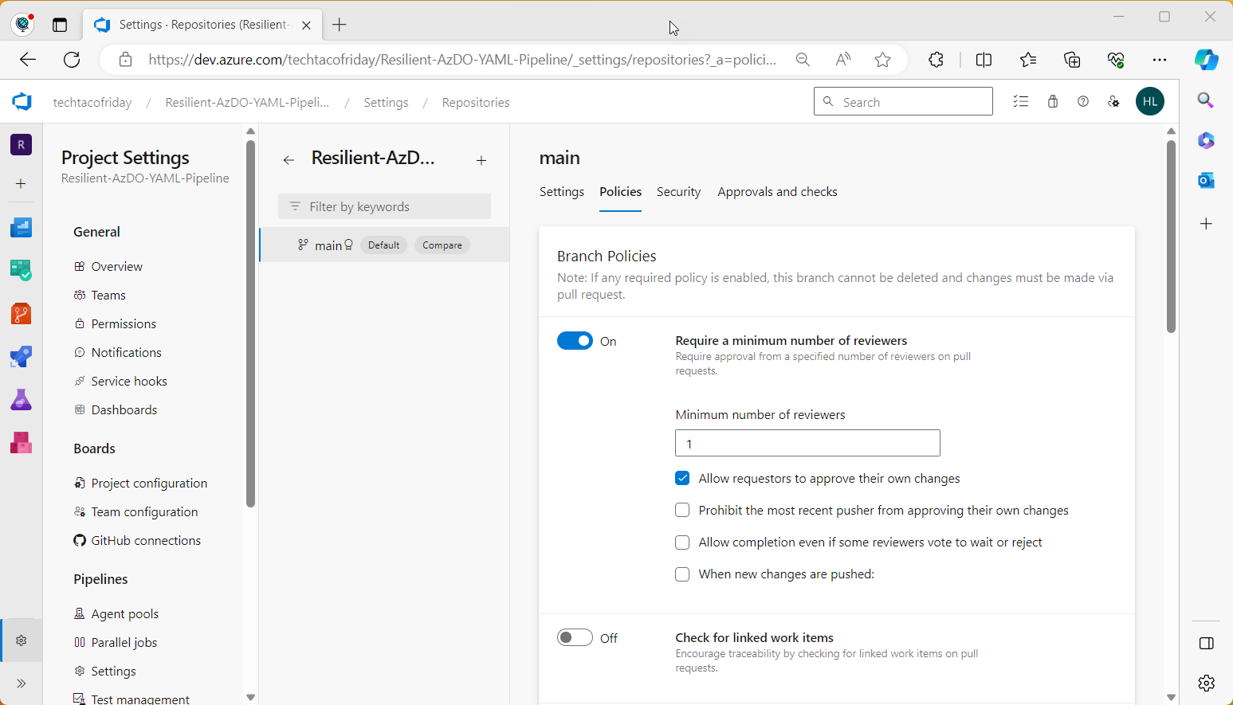Select the main branch row
This screenshot has height=705, width=1233.
[385, 245]
